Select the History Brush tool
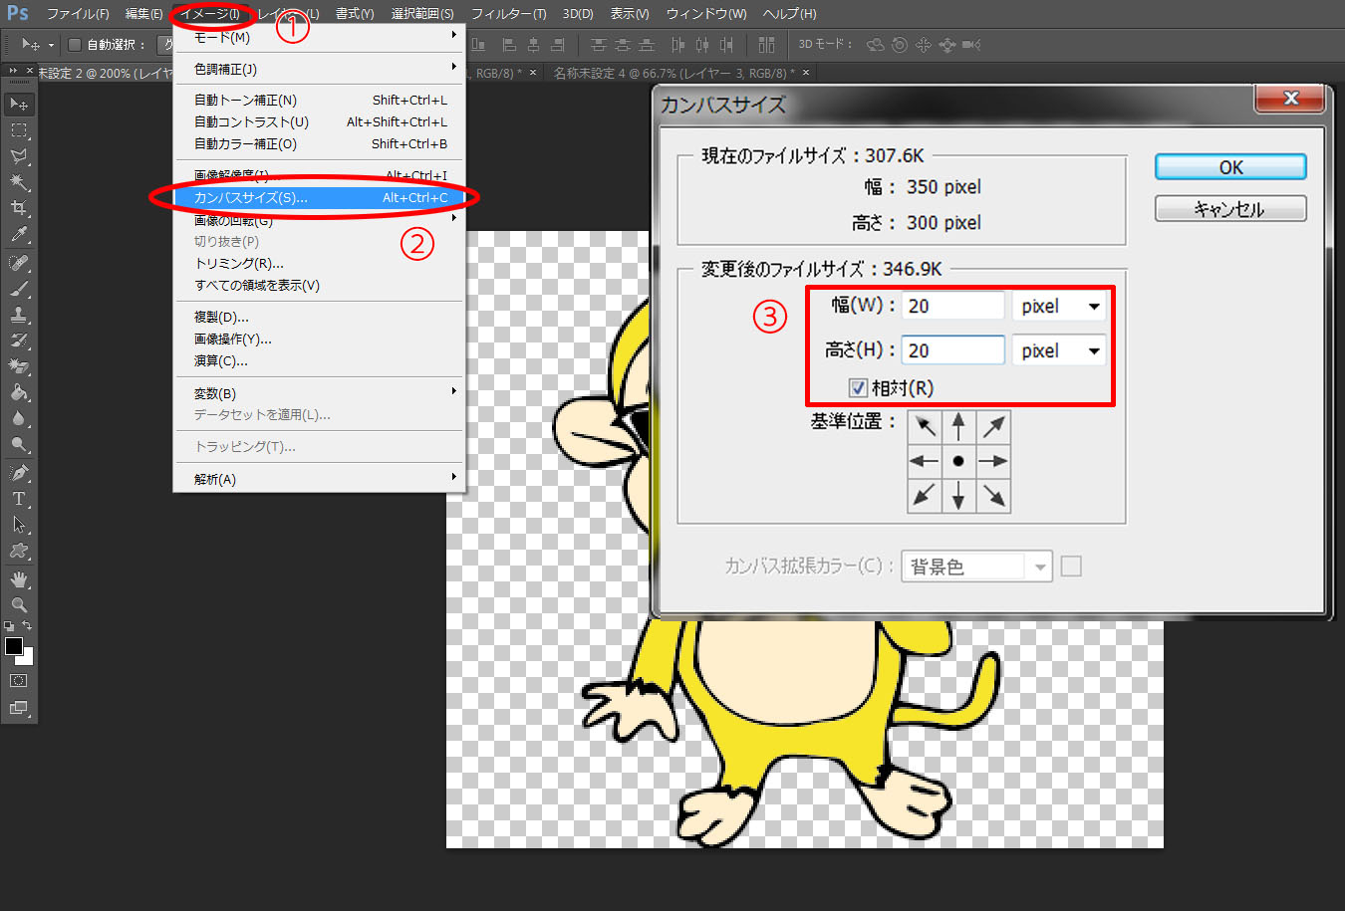1345x911 pixels. 19,341
